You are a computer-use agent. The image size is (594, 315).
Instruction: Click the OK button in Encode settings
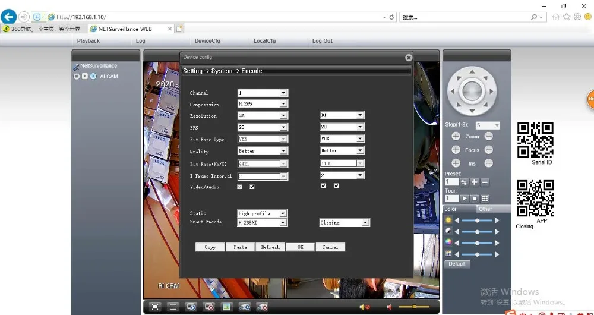[x=301, y=247]
